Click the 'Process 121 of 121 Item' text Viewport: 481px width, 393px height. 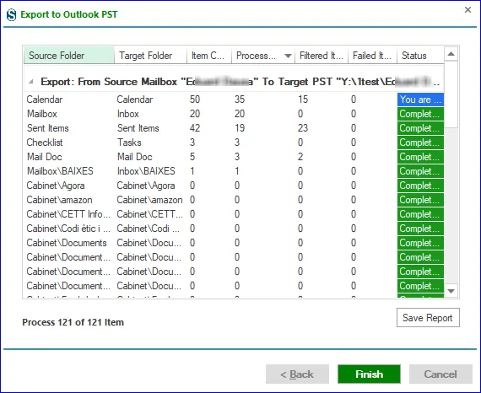point(73,322)
